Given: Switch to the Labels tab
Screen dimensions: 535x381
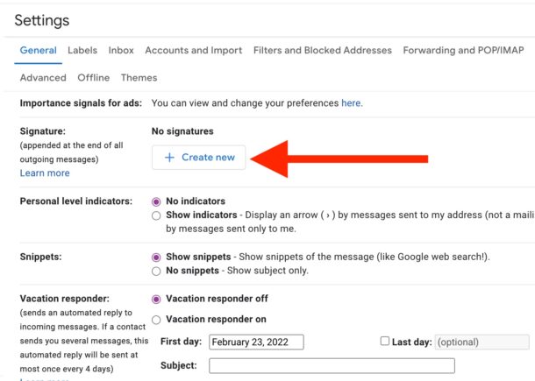Looking at the screenshot, I should coord(82,51).
